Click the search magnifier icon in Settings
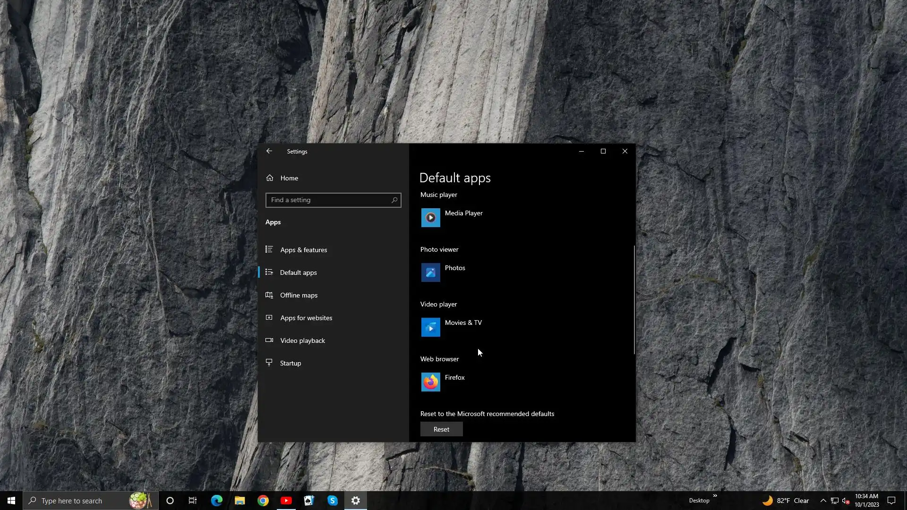This screenshot has width=907, height=510. [394, 200]
